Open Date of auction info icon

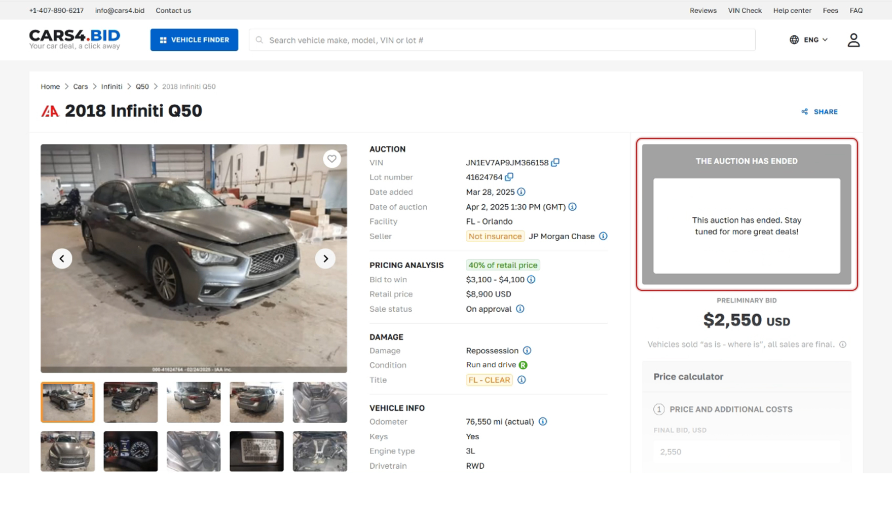point(572,207)
